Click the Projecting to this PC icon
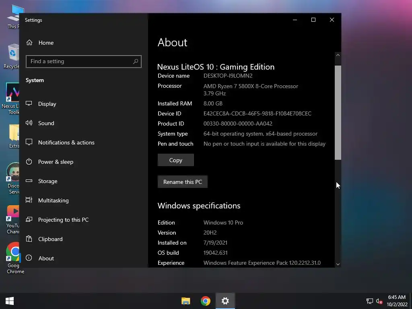The height and width of the screenshot is (309, 412). pos(29,219)
